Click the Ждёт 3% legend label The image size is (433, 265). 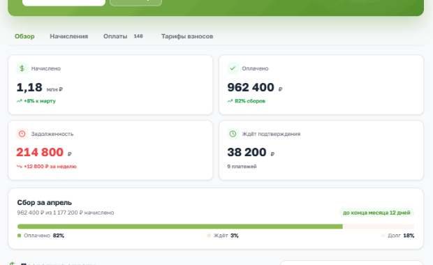click(x=226, y=236)
